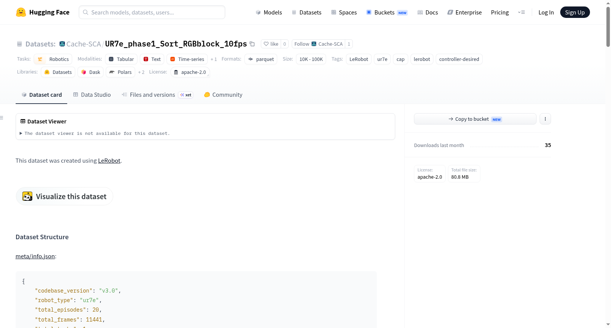Open Spaces from the top navigation

[x=344, y=12]
